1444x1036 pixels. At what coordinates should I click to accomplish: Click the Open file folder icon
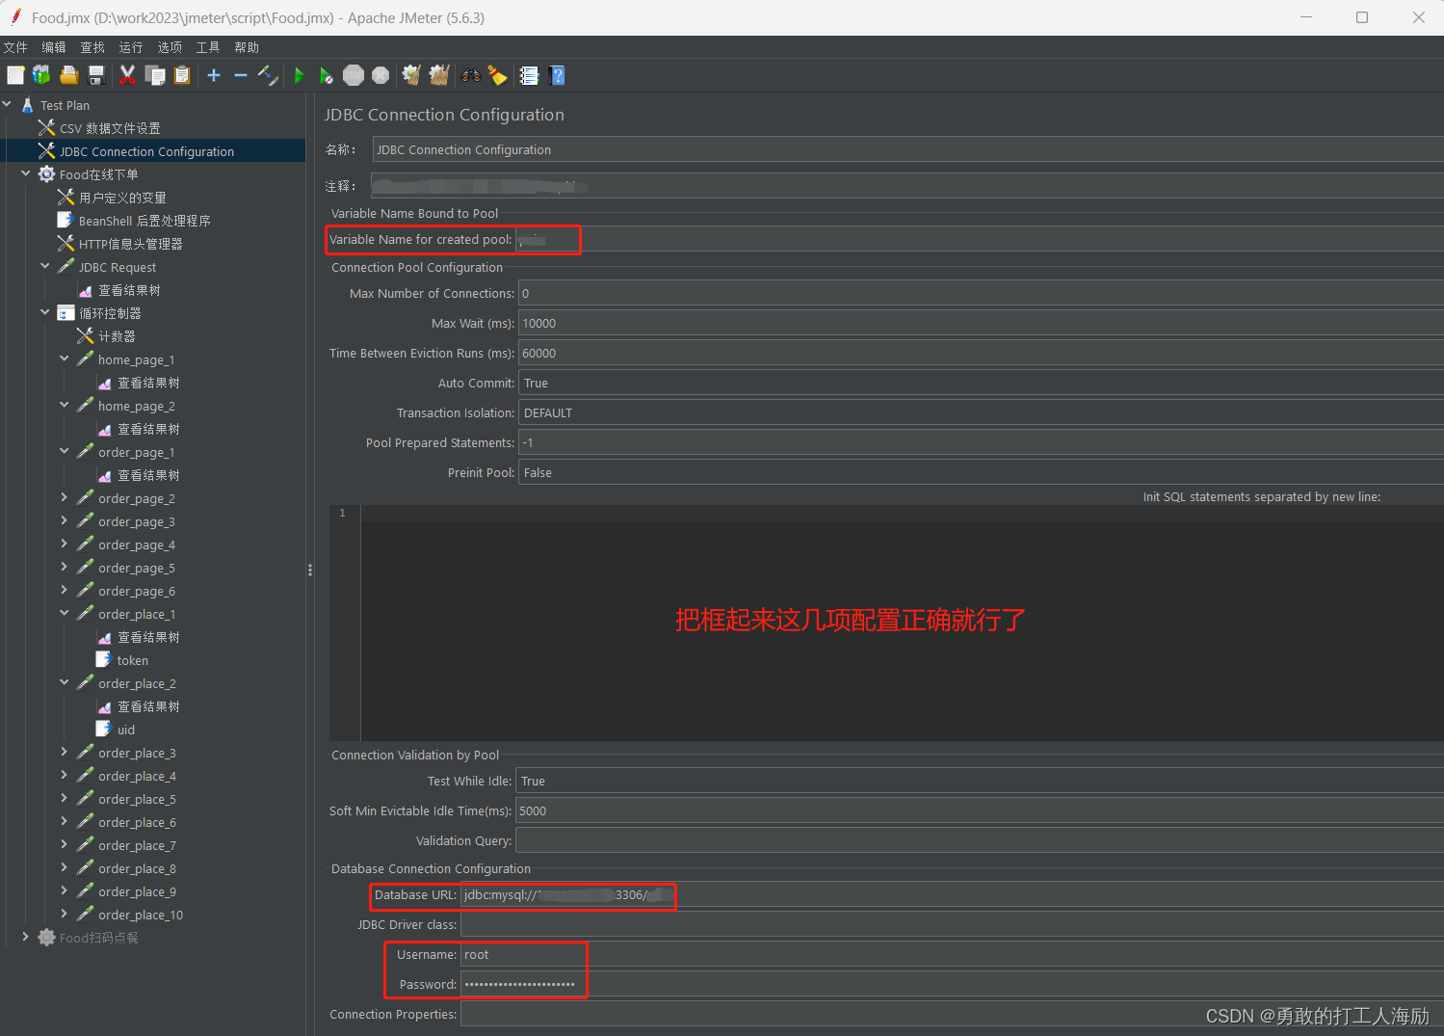point(68,75)
